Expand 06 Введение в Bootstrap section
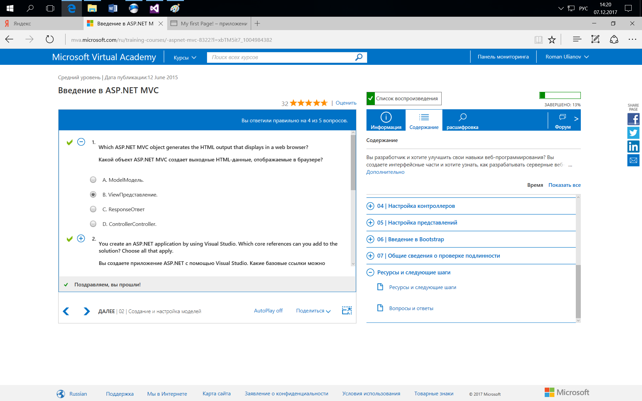Image resolution: width=642 pixels, height=401 pixels. pos(370,239)
